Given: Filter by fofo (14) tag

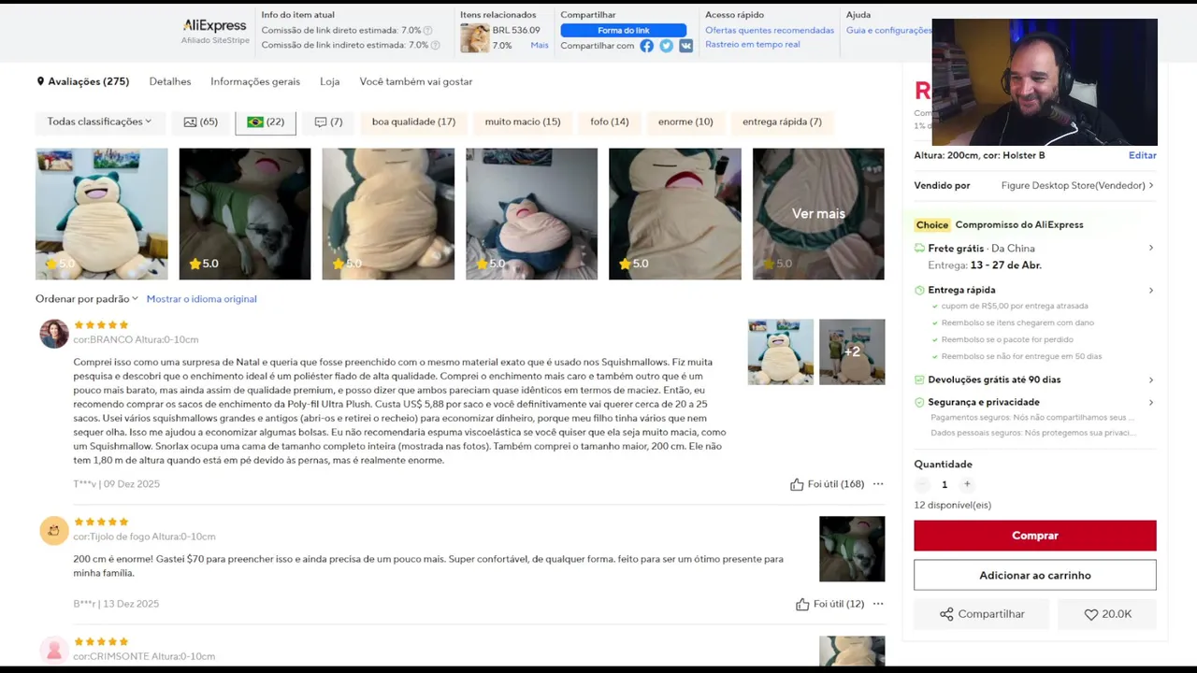Looking at the screenshot, I should (610, 122).
